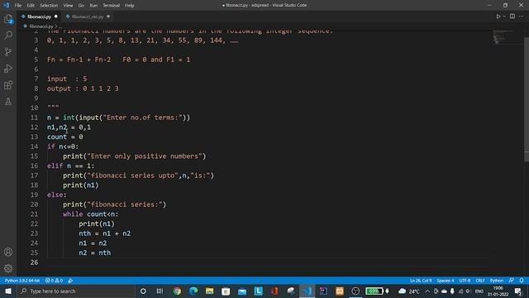Open Task View on taskbar
This screenshot has width=529, height=298.
tap(160, 291)
